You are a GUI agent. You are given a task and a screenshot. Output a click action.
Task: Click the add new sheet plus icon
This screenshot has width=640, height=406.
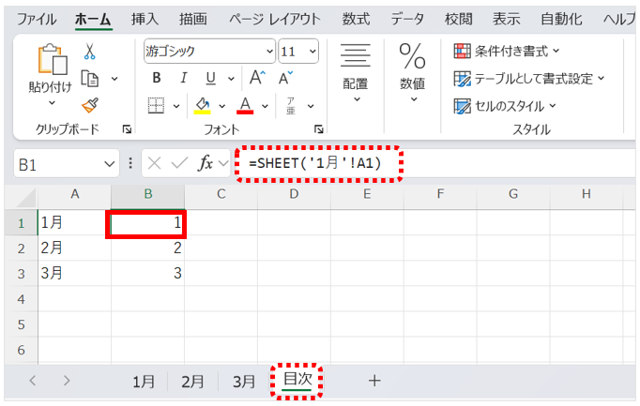click(374, 381)
